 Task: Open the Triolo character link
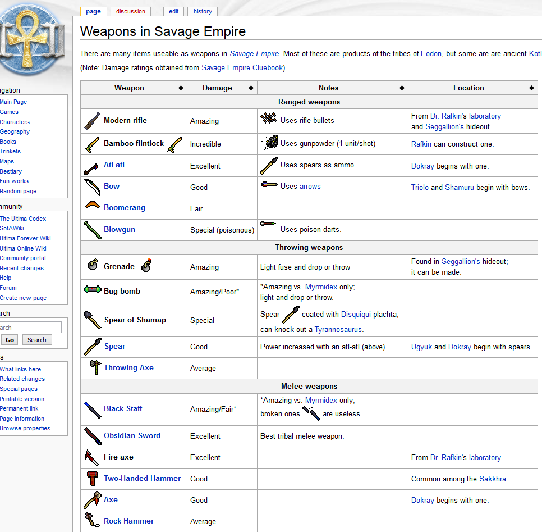[x=420, y=187]
